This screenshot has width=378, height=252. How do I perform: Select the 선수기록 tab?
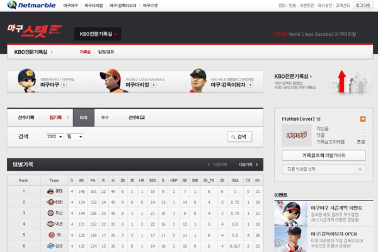(26, 118)
